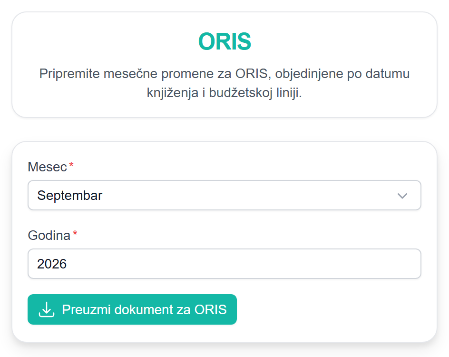449x357 pixels.
Task: Focus the empty area of the Godina input
Action: pos(244,264)
